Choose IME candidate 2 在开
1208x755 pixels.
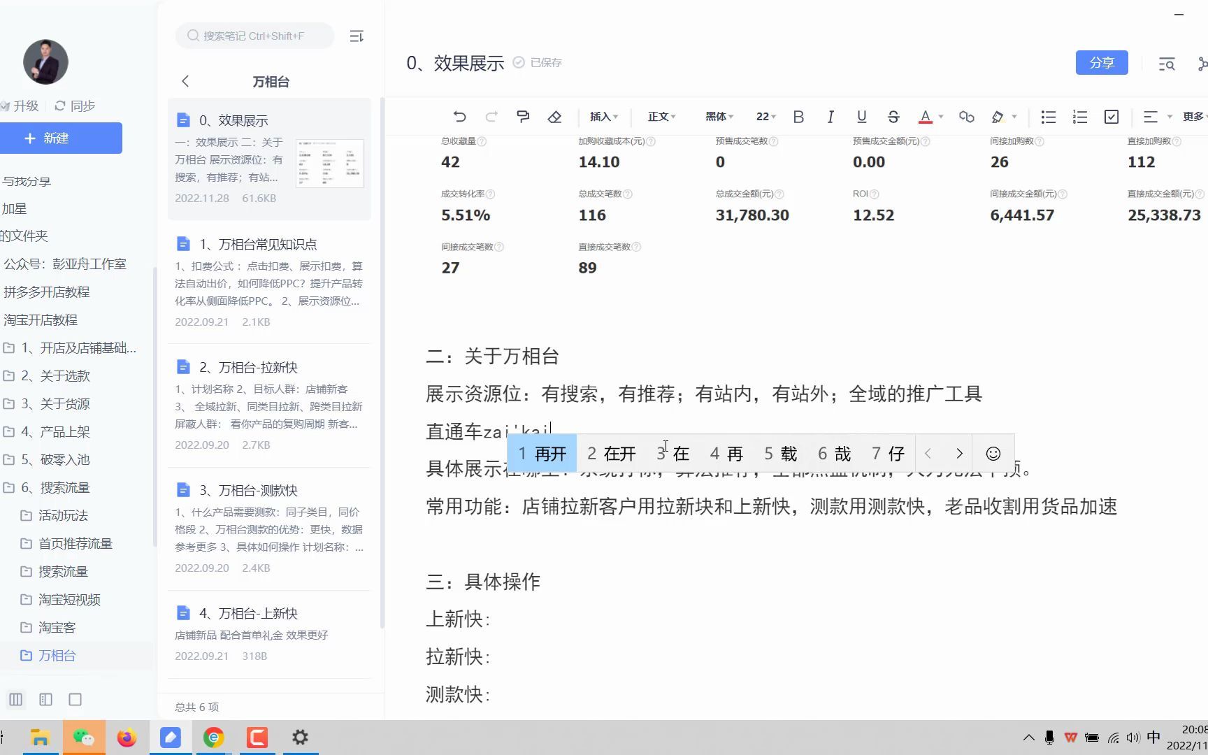pyautogui.click(x=612, y=454)
